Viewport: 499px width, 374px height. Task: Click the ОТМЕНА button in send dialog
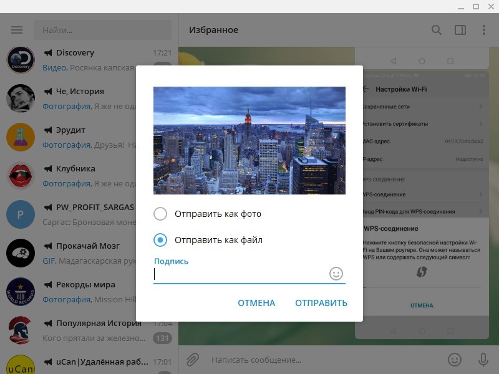pyautogui.click(x=256, y=303)
